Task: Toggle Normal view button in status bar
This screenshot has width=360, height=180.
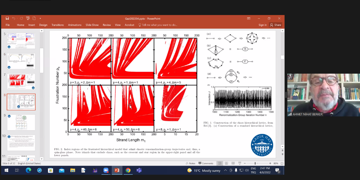Action: click(220, 163)
